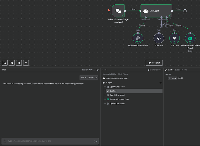Select the AI Agent log row

click(x=132, y=83)
